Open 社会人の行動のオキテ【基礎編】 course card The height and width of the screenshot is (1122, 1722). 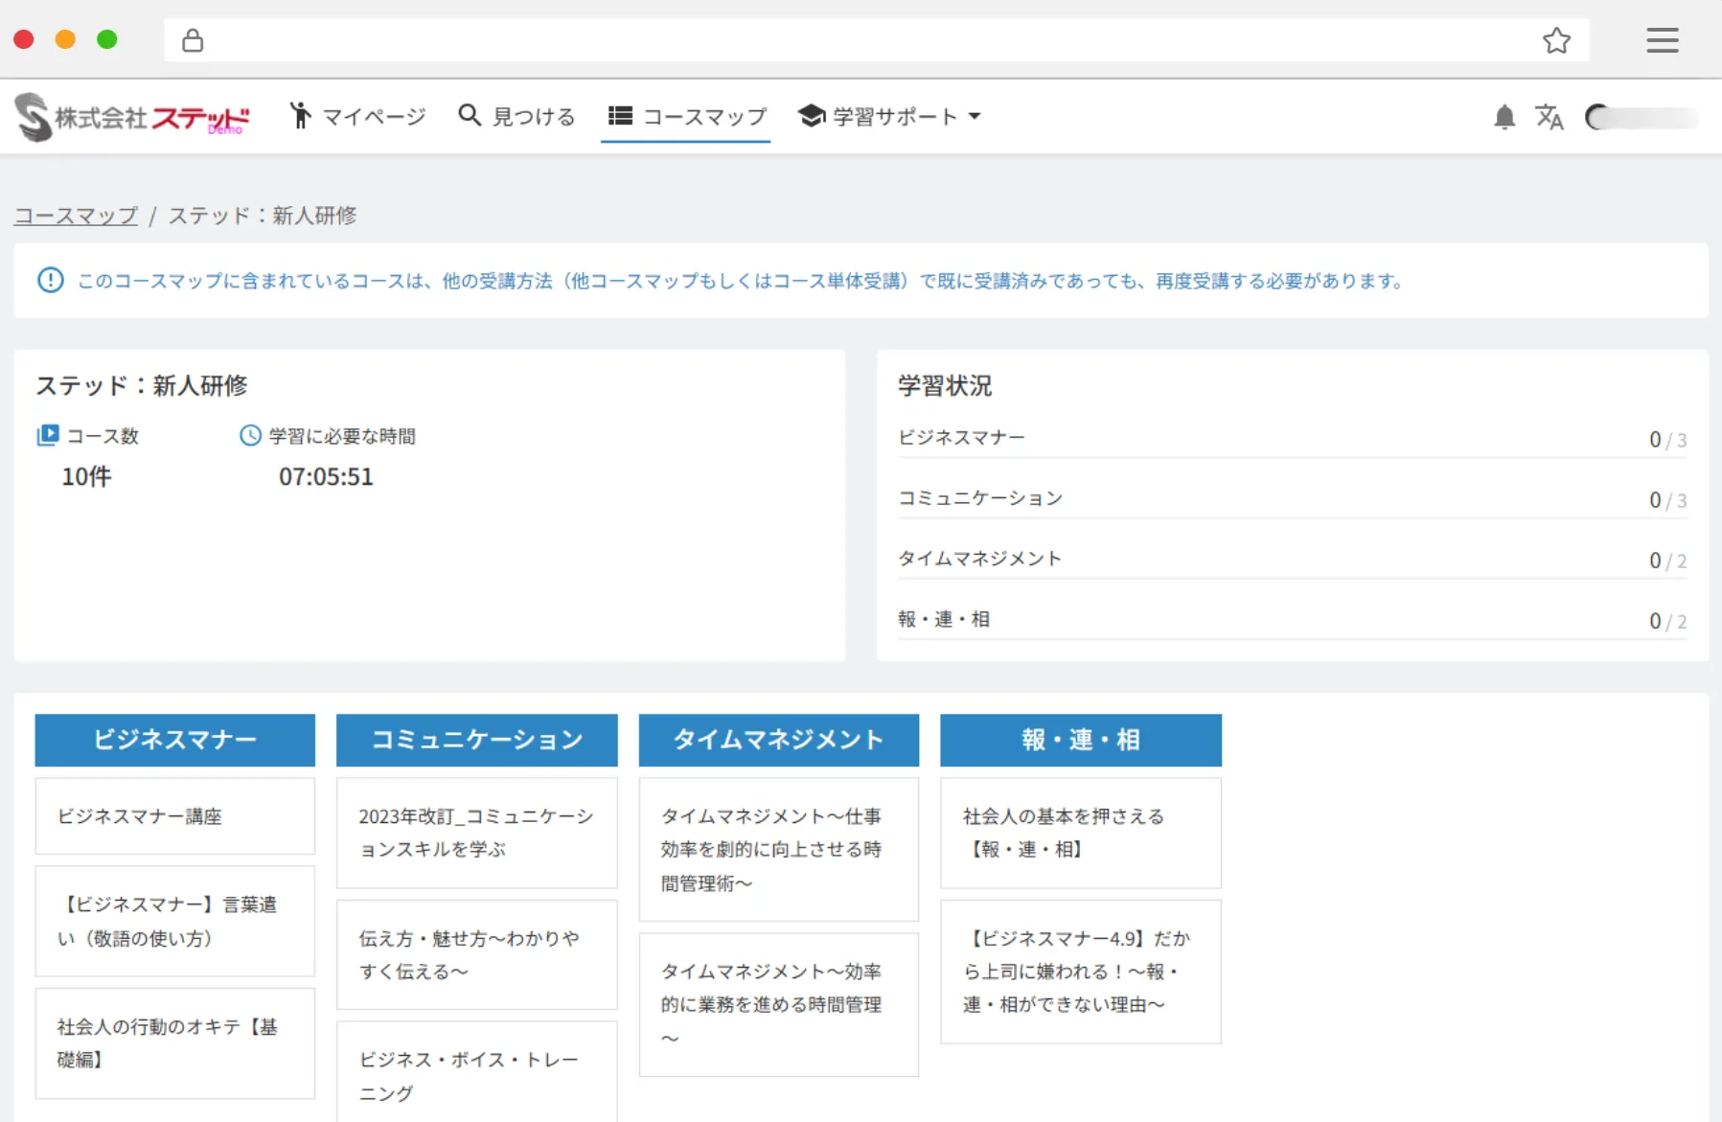[x=174, y=1042]
